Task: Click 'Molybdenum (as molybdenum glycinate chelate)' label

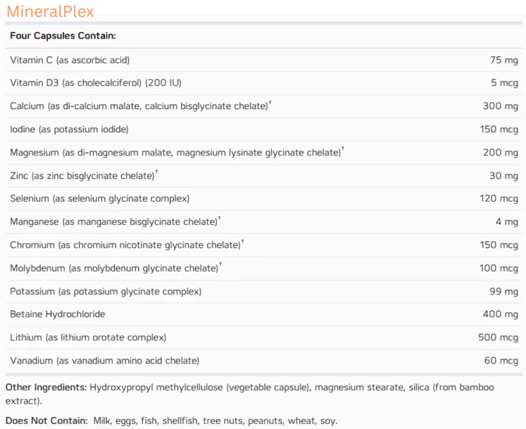Action: (114, 268)
